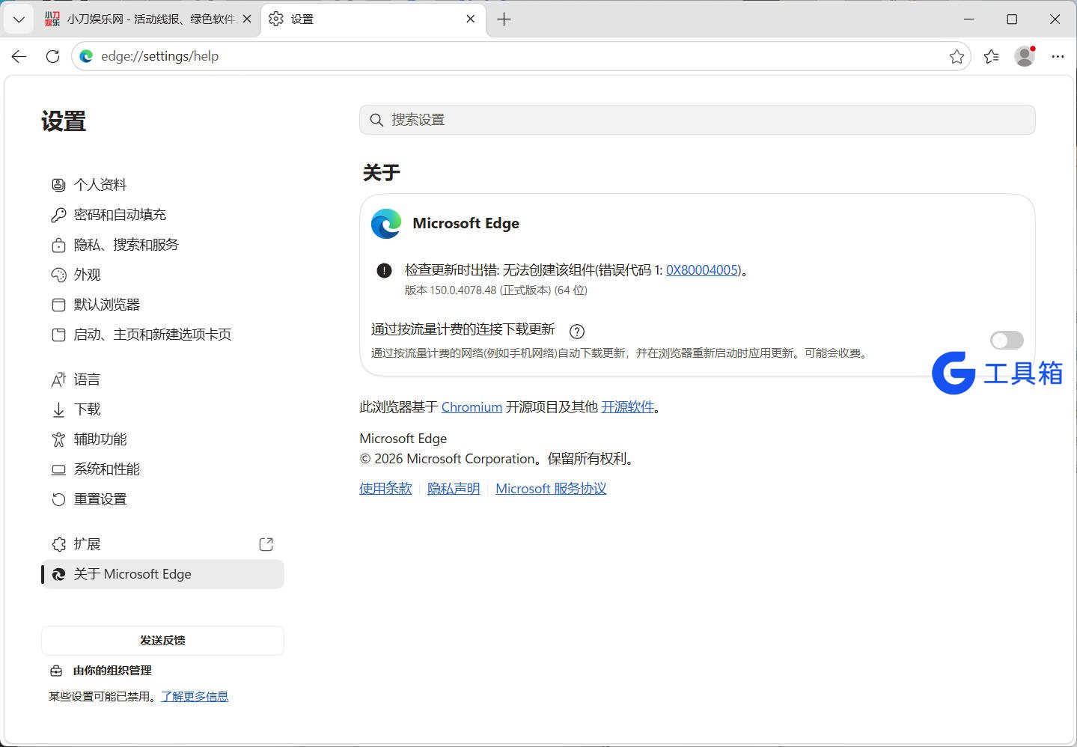Click the 扩展 external link icon
Viewport: 1077px width, 747px height.
coord(266,544)
